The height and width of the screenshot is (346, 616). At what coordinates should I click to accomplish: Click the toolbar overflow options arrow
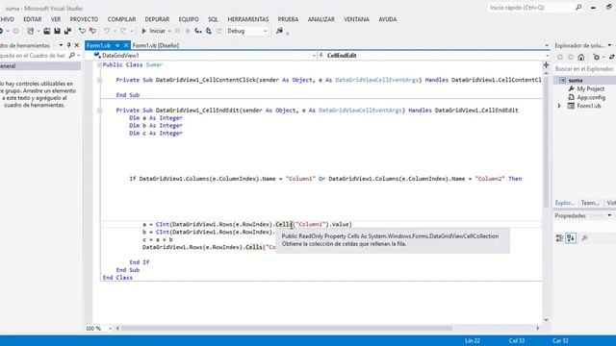coord(288,34)
